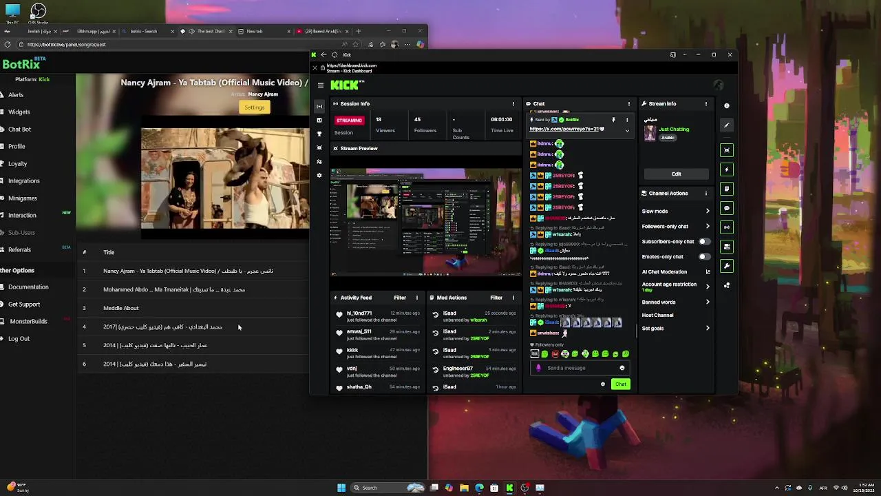The width and height of the screenshot is (881, 496).
Task: Refresh the botrix.live browser page
Action: (7, 44)
